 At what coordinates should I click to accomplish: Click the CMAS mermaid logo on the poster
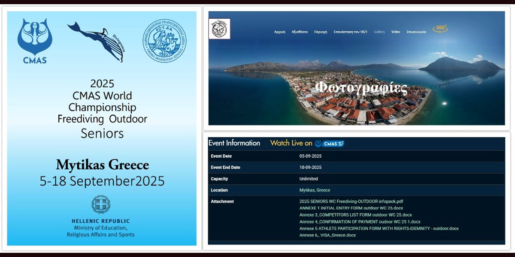[35, 41]
